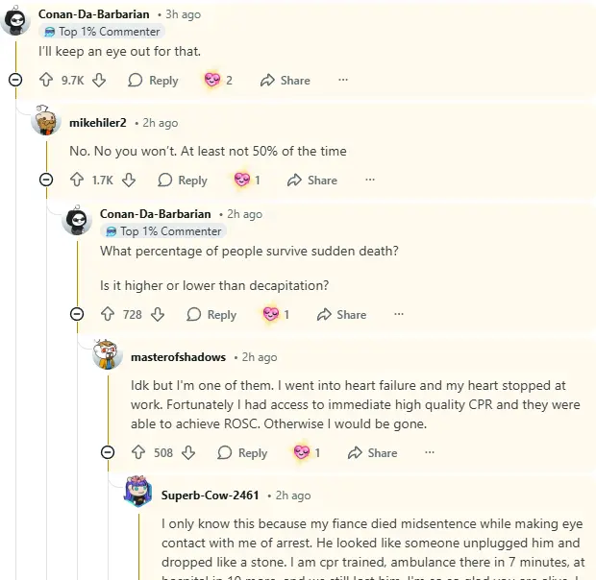
Task: Share the 728-point comment
Action: coord(341,315)
